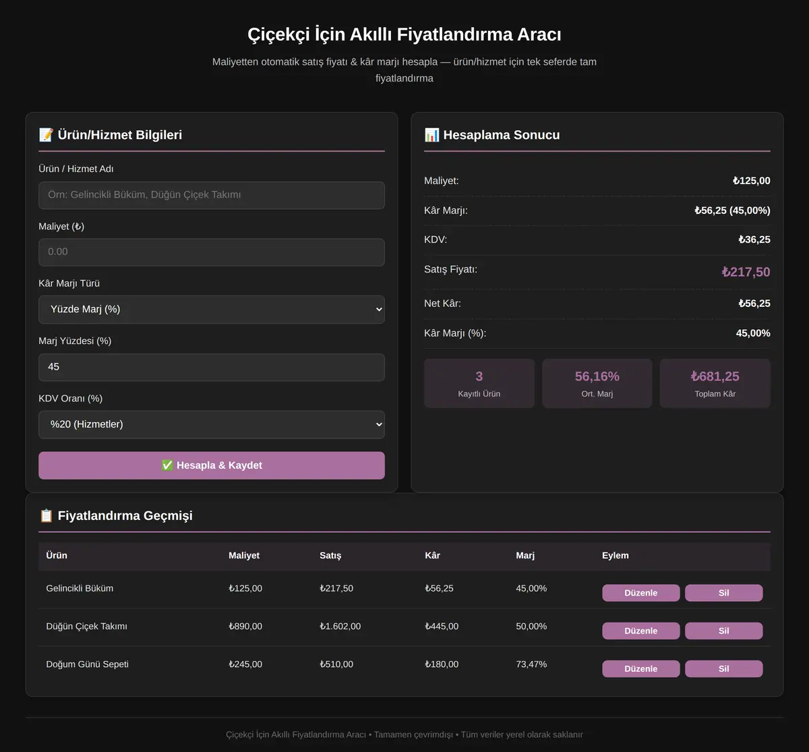809x752 pixels.
Task: Delete Doğum Günü Sepeti with Sil
Action: point(724,668)
